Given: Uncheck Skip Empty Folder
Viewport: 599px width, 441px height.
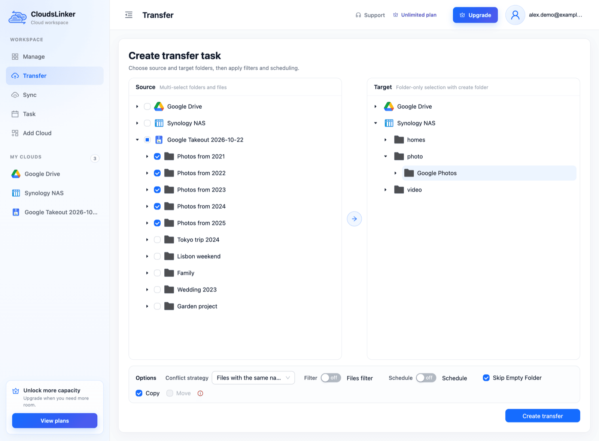Looking at the screenshot, I should (x=486, y=378).
